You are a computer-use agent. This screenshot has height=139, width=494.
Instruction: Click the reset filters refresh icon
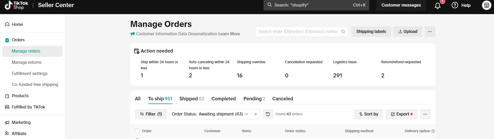click(x=268, y=114)
